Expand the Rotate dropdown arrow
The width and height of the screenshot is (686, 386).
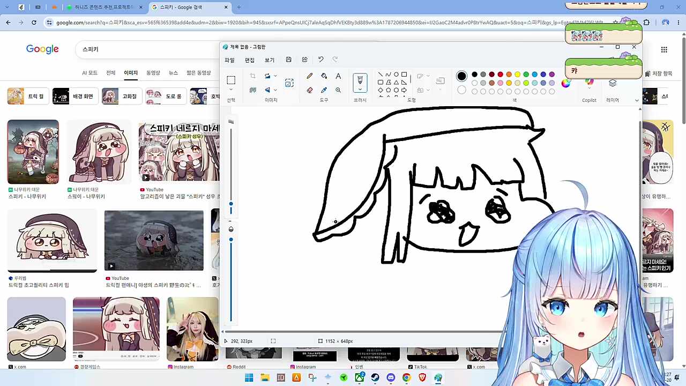coord(275,76)
